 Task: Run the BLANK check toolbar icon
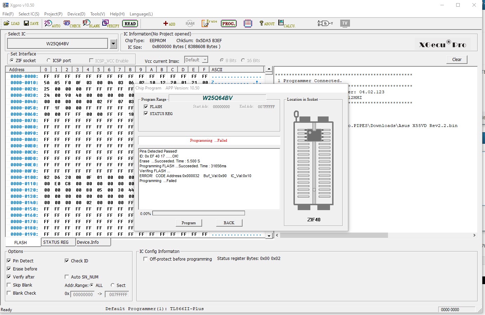(91, 24)
